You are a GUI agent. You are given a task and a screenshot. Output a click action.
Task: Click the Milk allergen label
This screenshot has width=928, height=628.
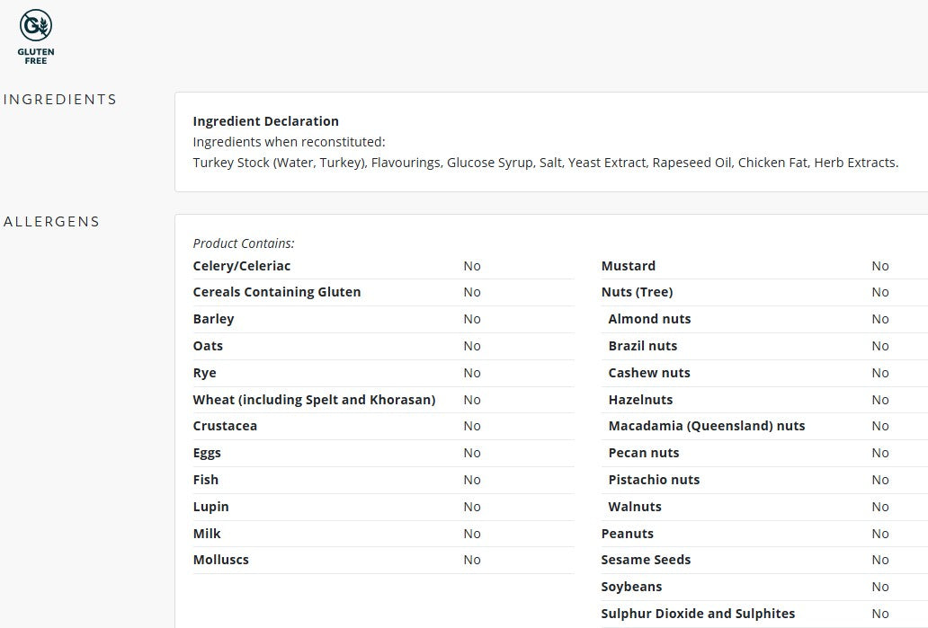207,534
